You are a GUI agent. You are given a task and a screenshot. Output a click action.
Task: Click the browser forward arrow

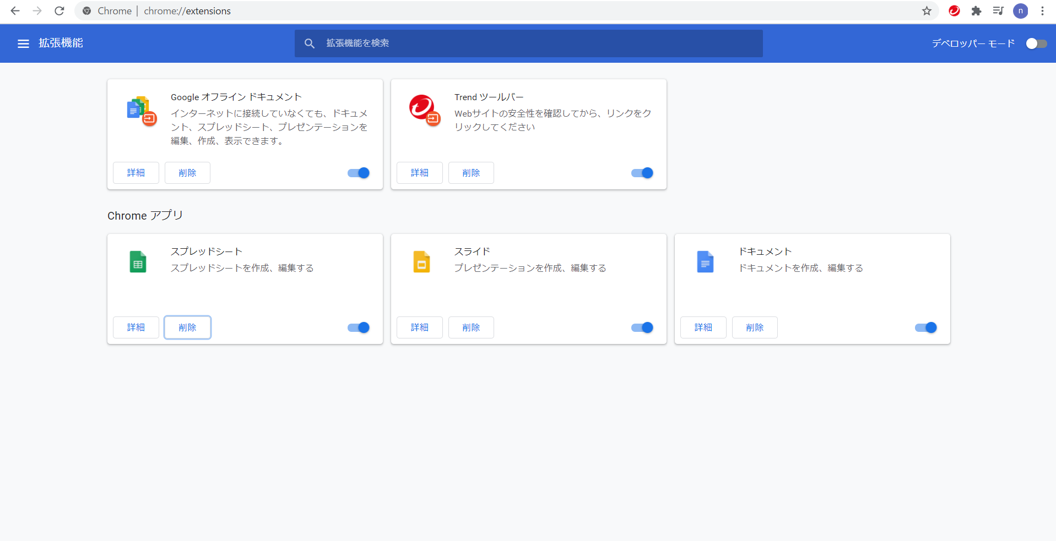click(37, 11)
